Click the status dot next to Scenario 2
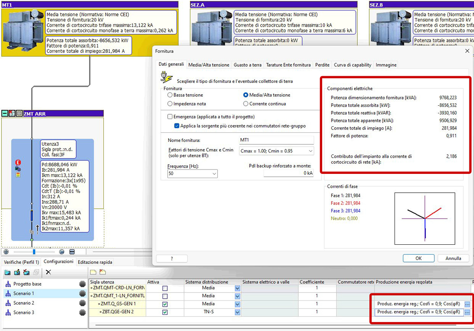Viewport: 474px width, 331px height. click(82, 303)
